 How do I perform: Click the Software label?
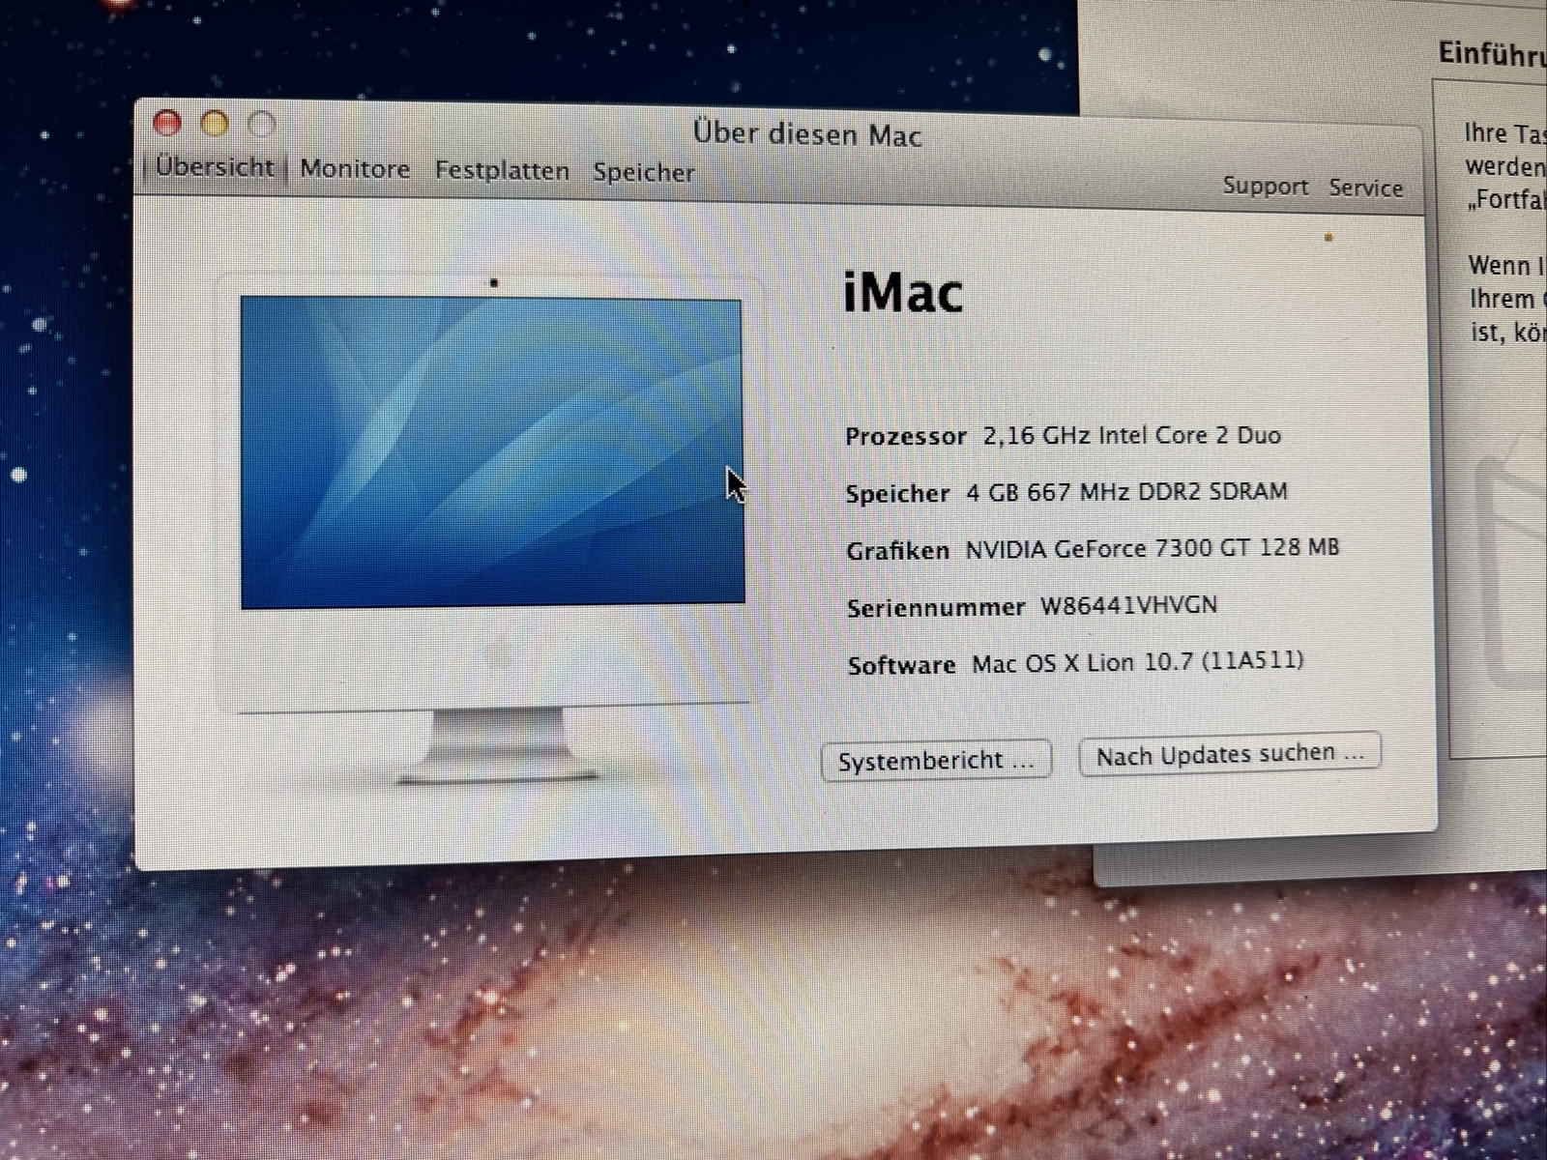(901, 665)
